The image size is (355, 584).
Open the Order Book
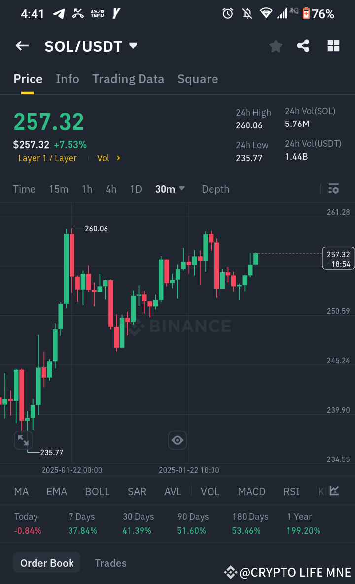(x=46, y=563)
